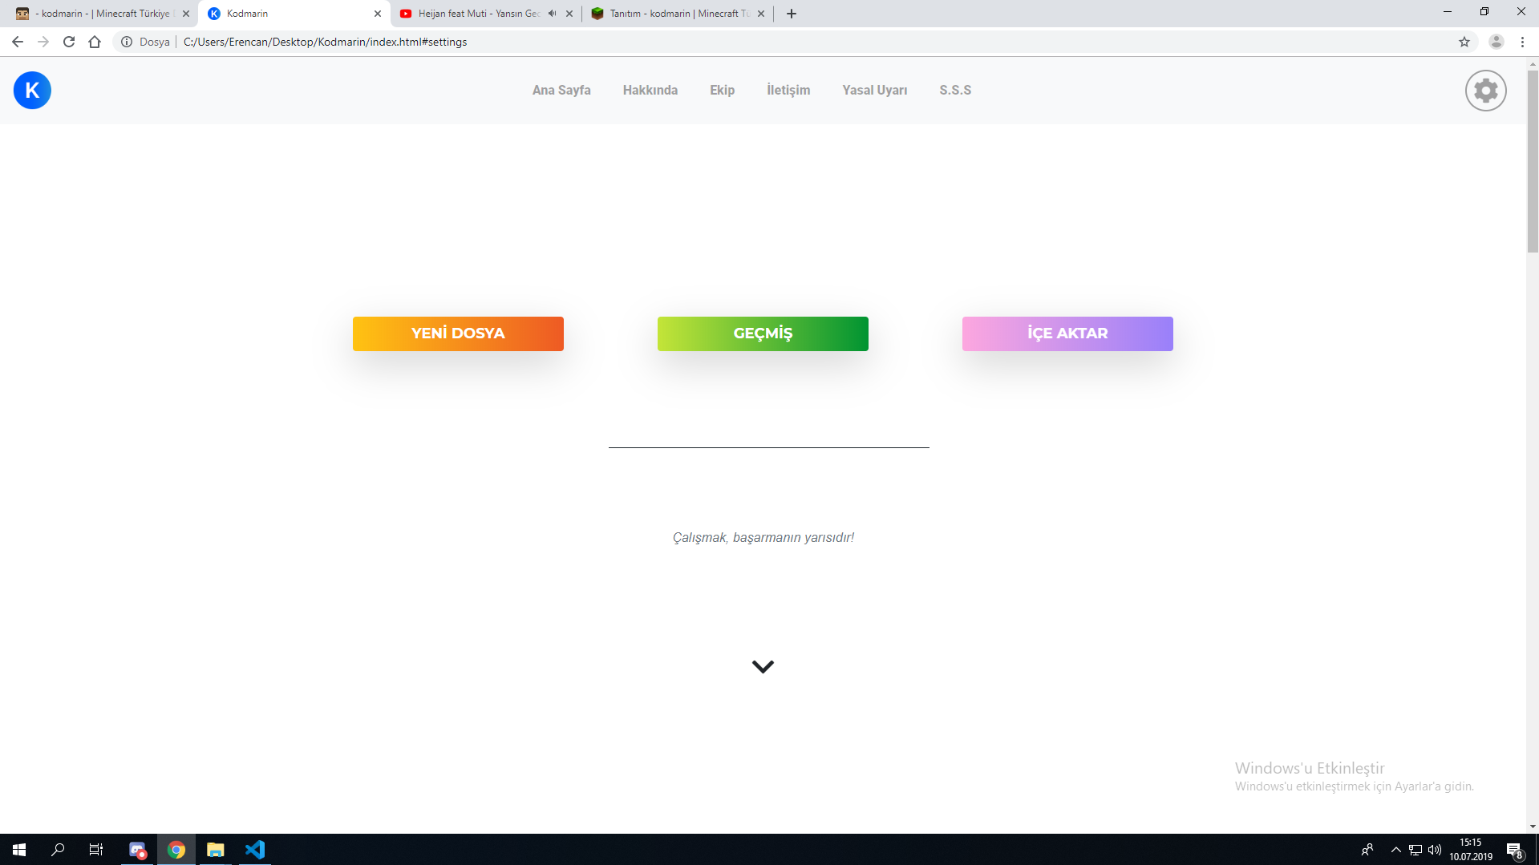
Task: Open the Chrome profile avatar icon
Action: pos(1496,42)
